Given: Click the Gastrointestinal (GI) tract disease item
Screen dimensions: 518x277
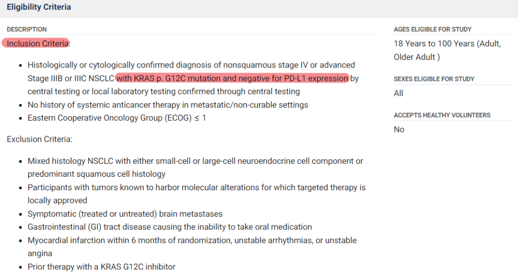Looking at the screenshot, I should [x=169, y=227].
